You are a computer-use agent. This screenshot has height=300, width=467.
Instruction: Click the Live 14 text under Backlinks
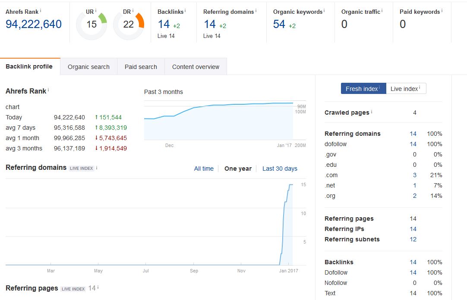coord(166,36)
